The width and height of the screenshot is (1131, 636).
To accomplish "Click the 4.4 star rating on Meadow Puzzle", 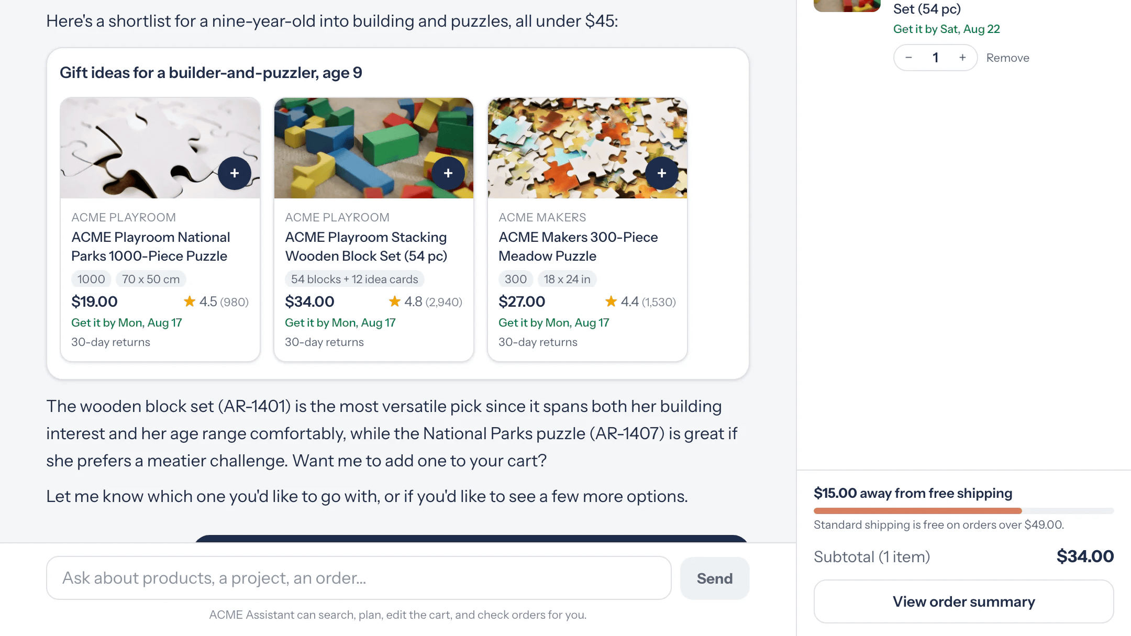I will tap(640, 302).
